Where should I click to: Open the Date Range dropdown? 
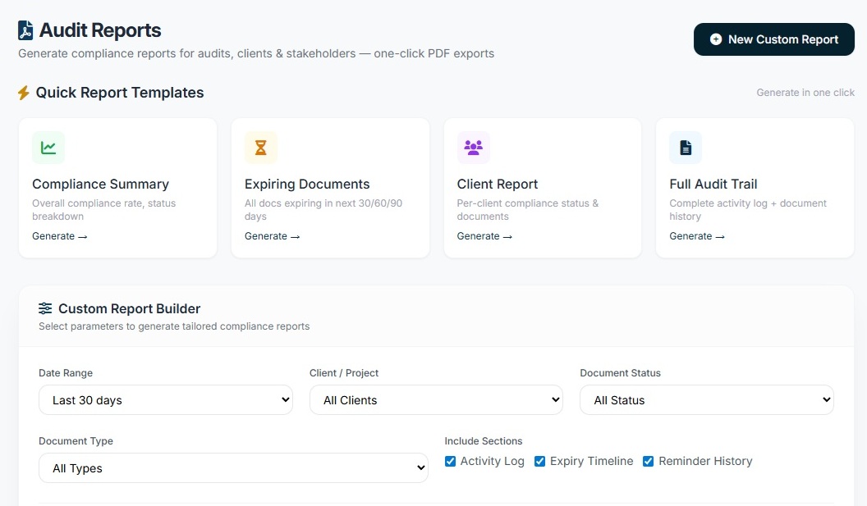(166, 400)
